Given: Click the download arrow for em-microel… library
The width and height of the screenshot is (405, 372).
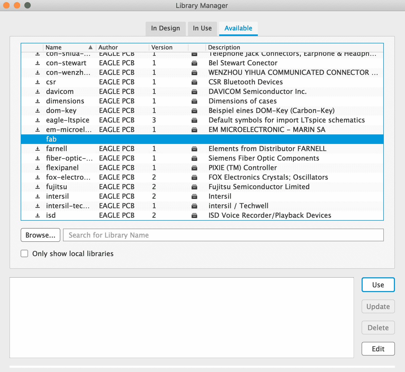Looking at the screenshot, I should [38, 130].
